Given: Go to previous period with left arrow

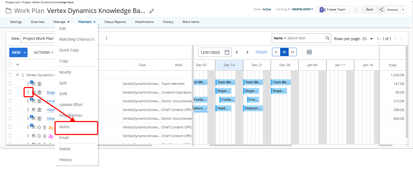Looking at the screenshot, I should [x=237, y=52].
